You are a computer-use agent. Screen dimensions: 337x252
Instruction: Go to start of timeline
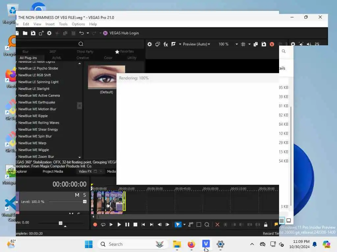[143, 224]
